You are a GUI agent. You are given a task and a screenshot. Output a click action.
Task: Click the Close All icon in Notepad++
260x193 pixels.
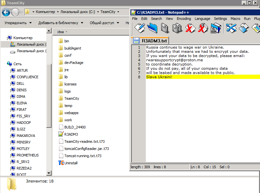(x=203, y=28)
